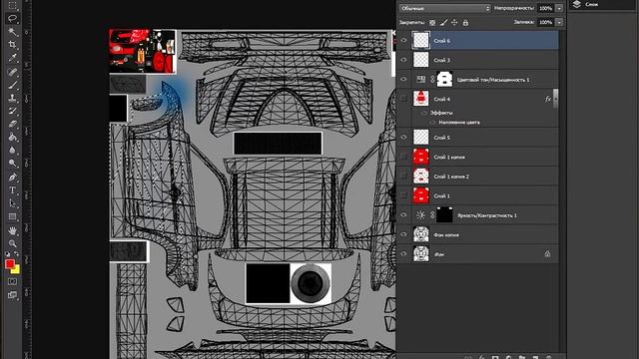Open the Слои collapsed panel tab
The height and width of the screenshot is (359, 639).
pyautogui.click(x=586, y=4)
